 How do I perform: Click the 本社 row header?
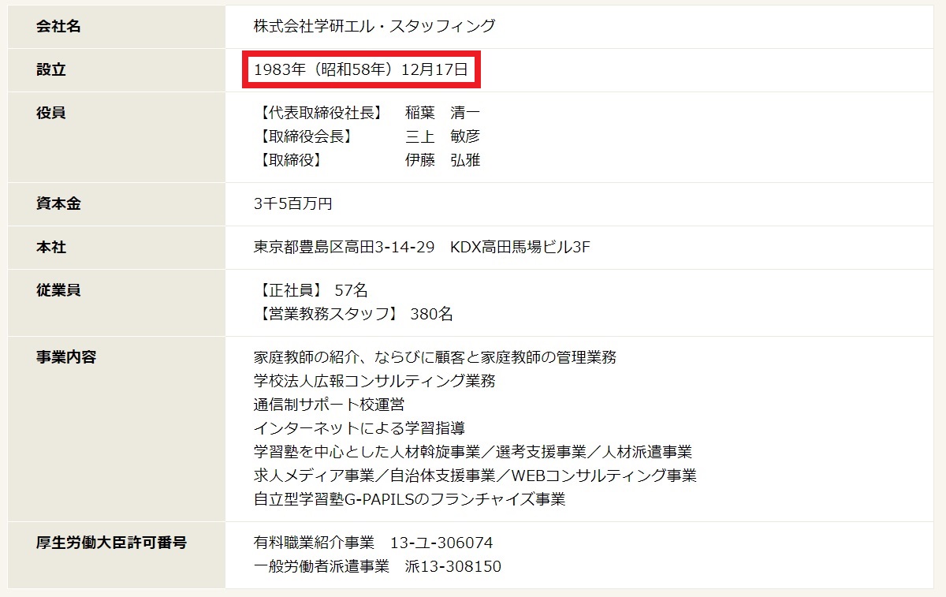click(116, 247)
